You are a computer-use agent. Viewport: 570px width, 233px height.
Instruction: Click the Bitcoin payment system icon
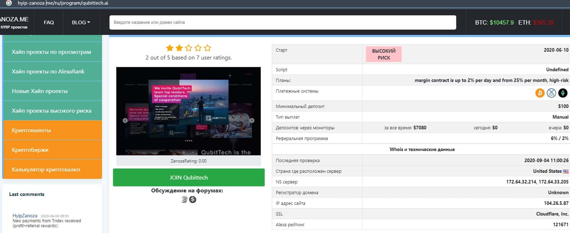(540, 93)
